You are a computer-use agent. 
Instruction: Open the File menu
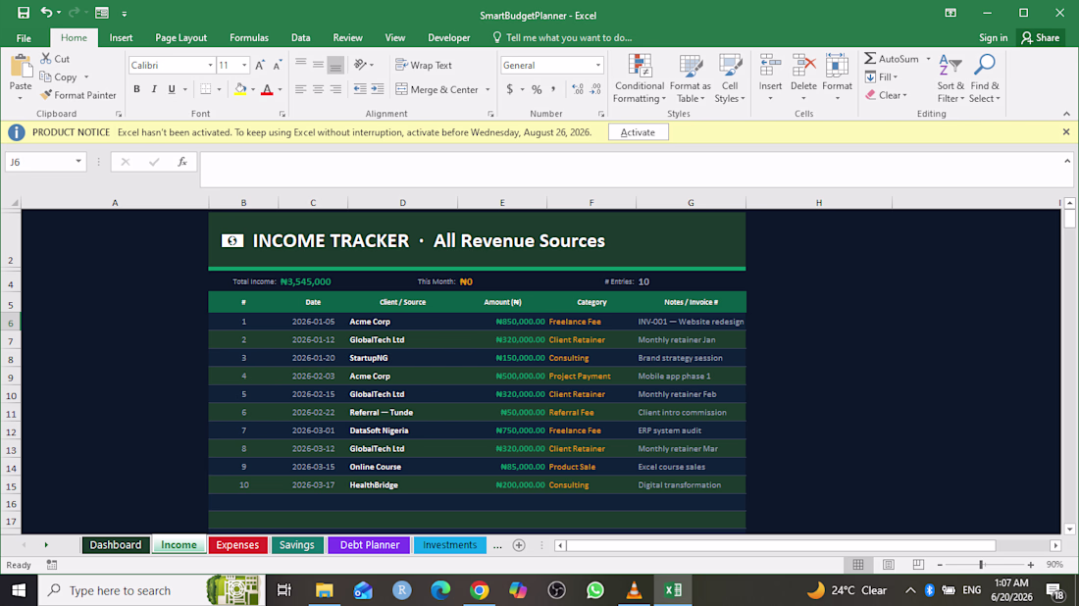[x=24, y=38]
